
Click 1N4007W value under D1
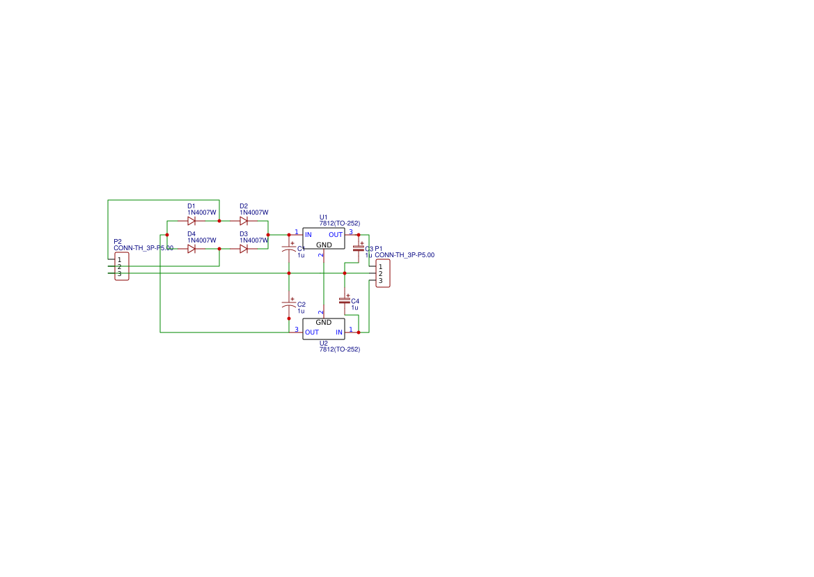[202, 213]
